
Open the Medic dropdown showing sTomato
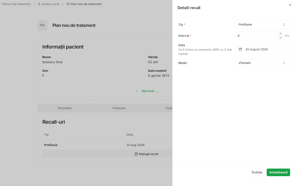(262, 63)
